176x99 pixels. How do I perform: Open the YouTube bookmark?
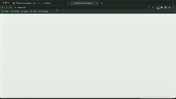pyautogui.click(x=15, y=11)
